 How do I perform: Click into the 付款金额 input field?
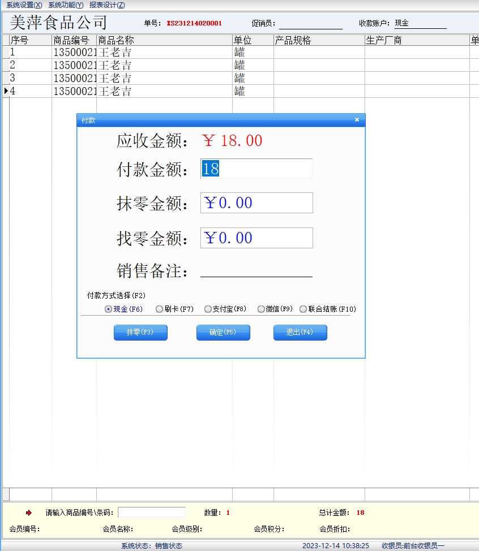[256, 169]
